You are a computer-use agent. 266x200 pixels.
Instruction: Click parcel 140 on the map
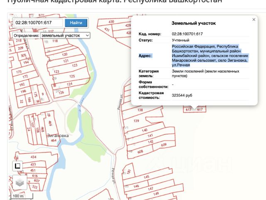click(x=145, y=130)
